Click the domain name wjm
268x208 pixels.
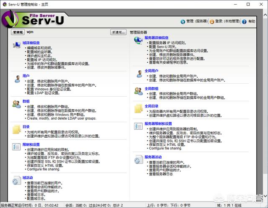click(30, 32)
